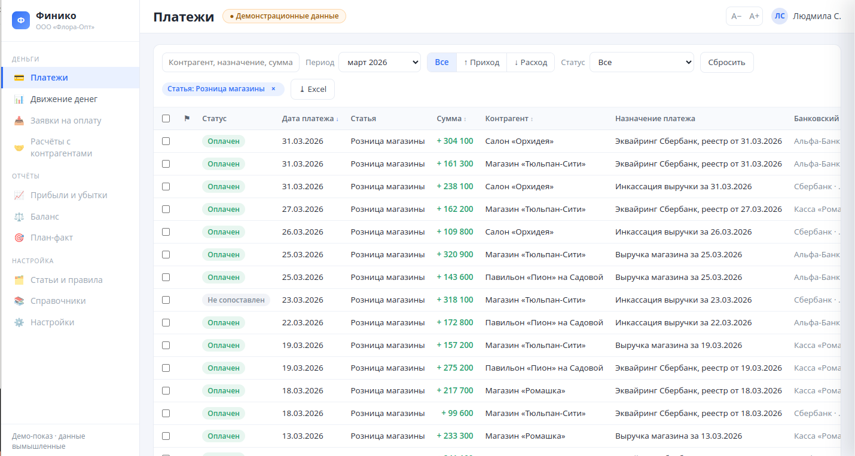Show all payments with the Все segment
855x456 pixels.
pyautogui.click(x=442, y=62)
